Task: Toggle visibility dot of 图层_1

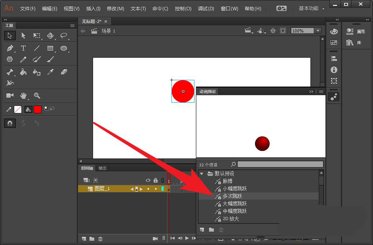Action: point(148,189)
